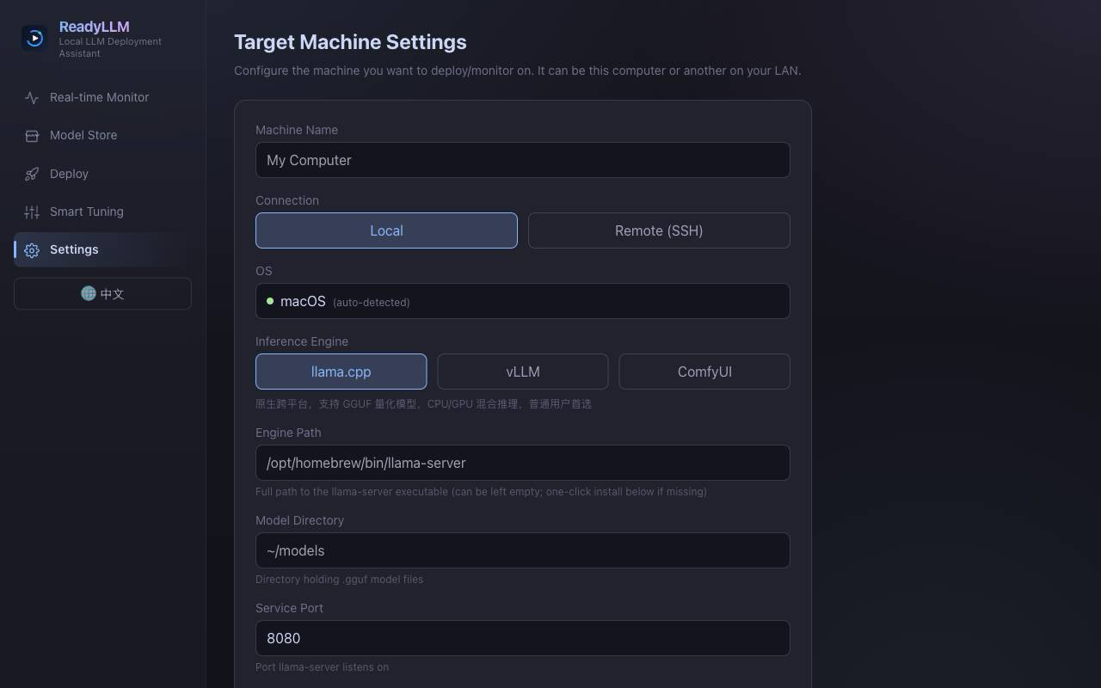Image resolution: width=1101 pixels, height=688 pixels.
Task: Click the ReadyLLM logo icon
Action: (x=34, y=38)
